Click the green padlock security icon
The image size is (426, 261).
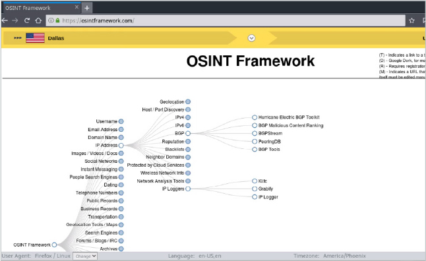pyautogui.click(x=57, y=20)
